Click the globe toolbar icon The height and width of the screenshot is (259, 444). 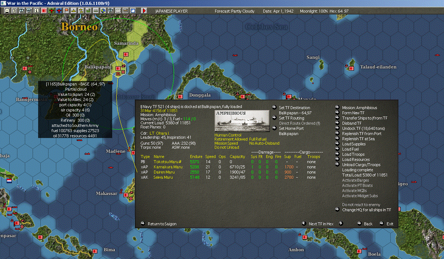[103, 11]
